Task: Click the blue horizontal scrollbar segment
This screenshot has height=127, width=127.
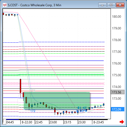Action: tap(13, 119)
